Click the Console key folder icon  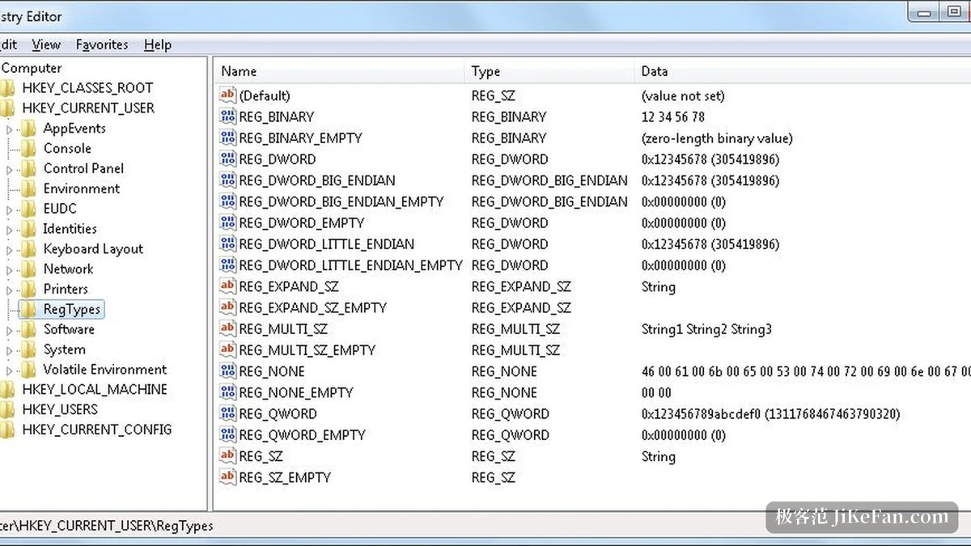[29, 148]
